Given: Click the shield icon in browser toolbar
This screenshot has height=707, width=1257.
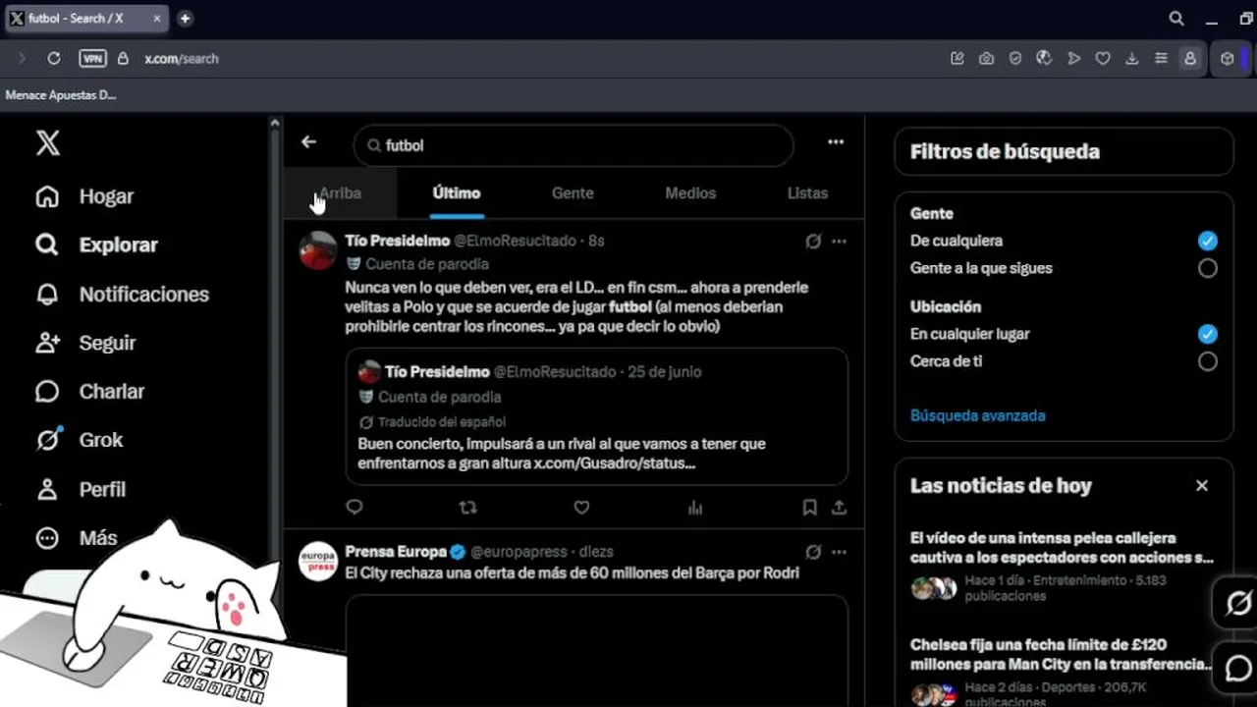Looking at the screenshot, I should point(1015,59).
